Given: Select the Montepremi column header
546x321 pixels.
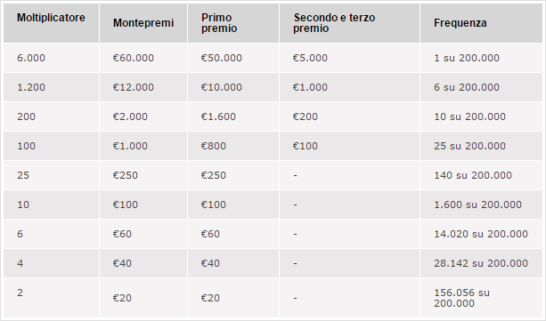Looking at the screenshot, I should pos(143,23).
